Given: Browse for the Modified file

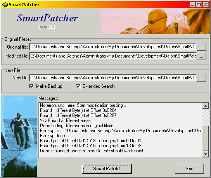Looking at the screenshot, I should tap(201, 56).
